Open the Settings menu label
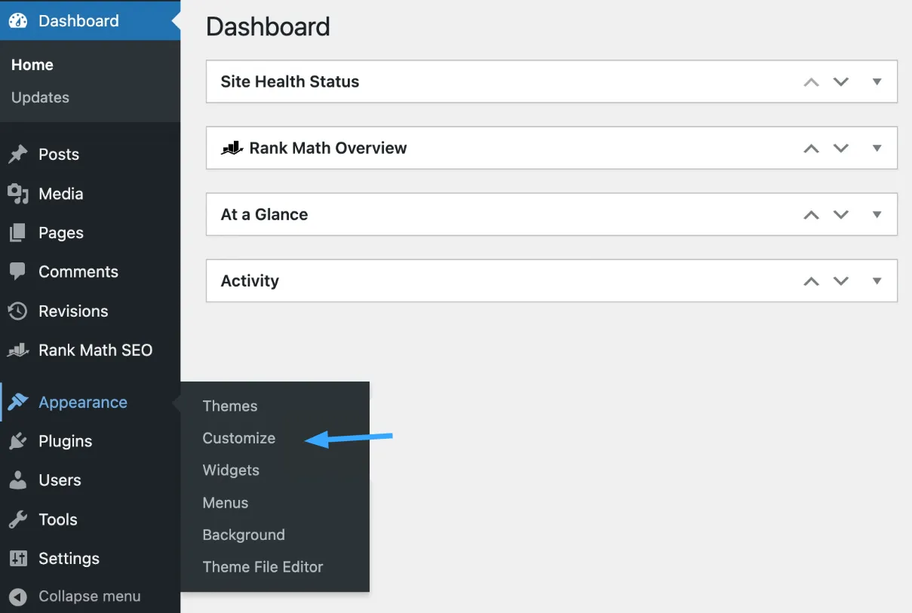Viewport: 912px width, 613px height. pyautogui.click(x=69, y=559)
